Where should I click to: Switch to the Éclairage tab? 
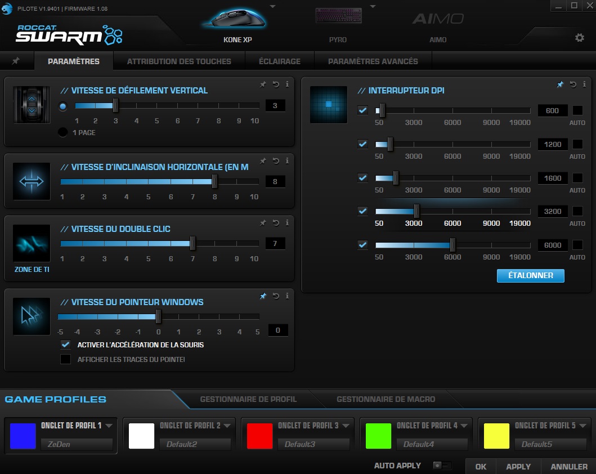(279, 61)
